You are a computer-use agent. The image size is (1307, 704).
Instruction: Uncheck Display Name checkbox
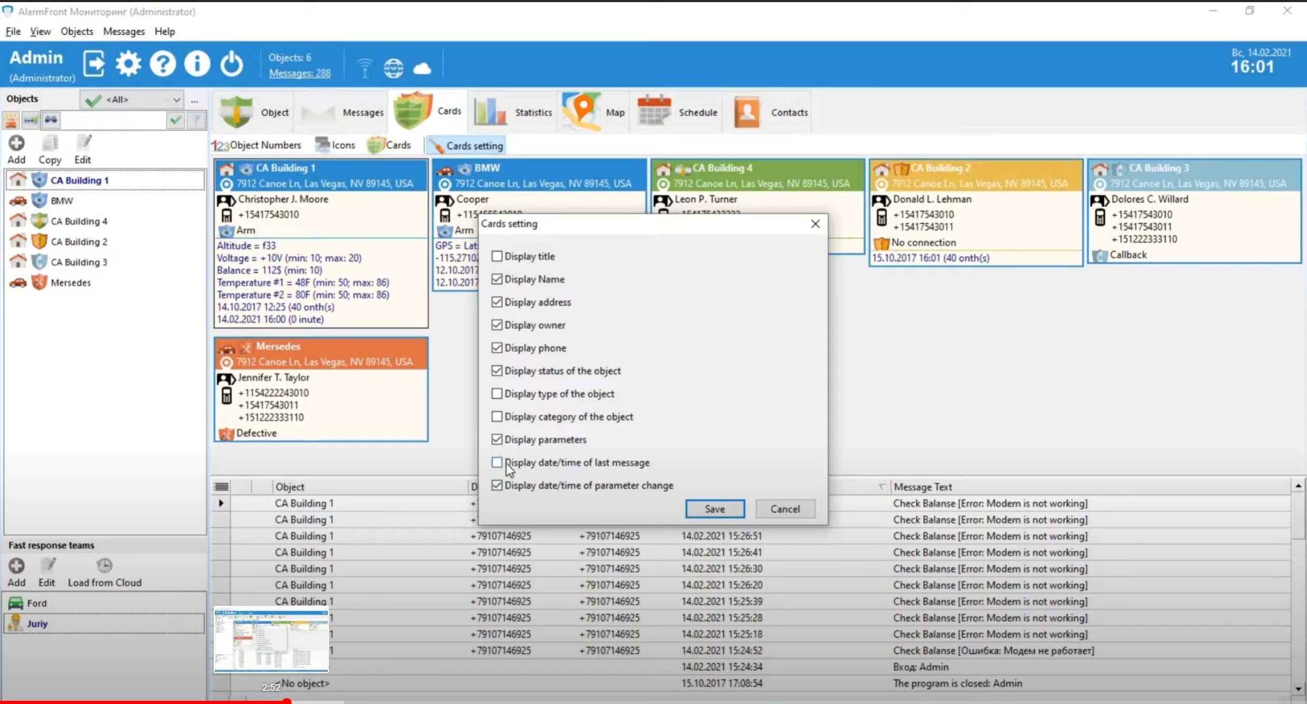pyautogui.click(x=497, y=279)
